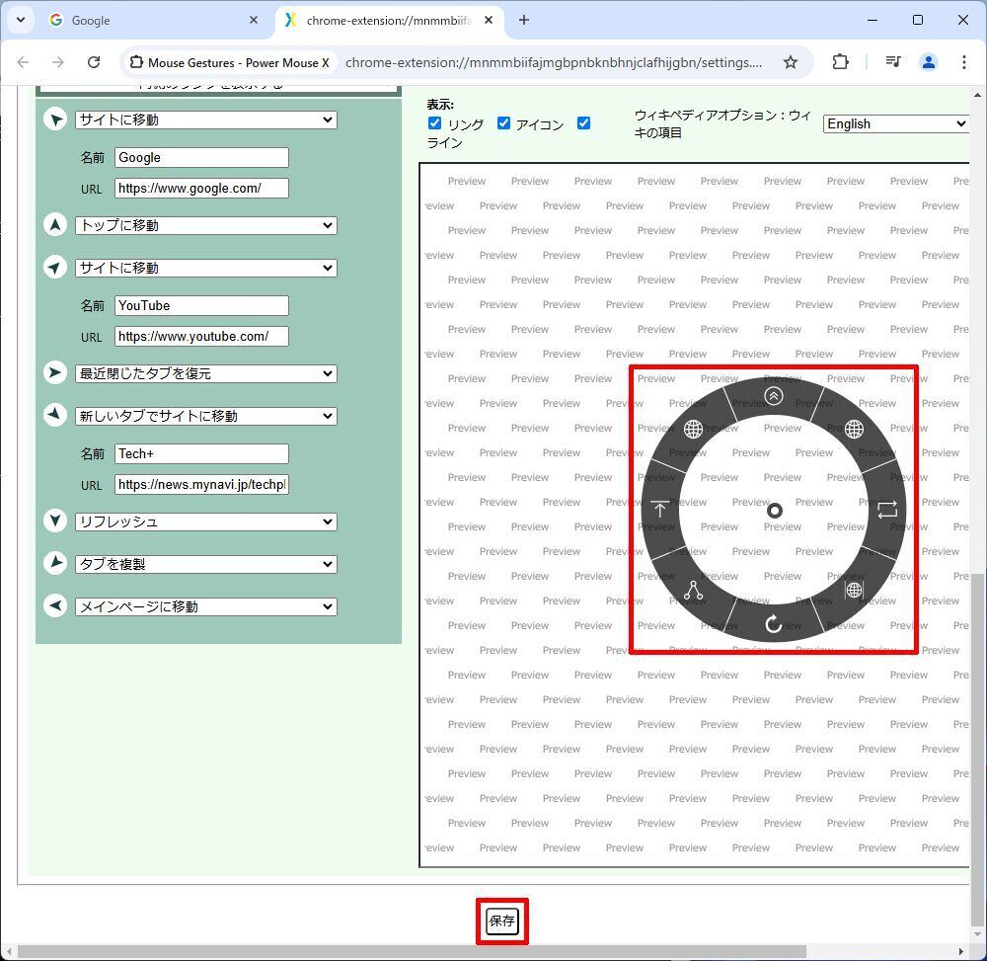The image size is (987, 961).
Task: Click the new-tab globe icon on ring lower-right
Action: (854, 590)
